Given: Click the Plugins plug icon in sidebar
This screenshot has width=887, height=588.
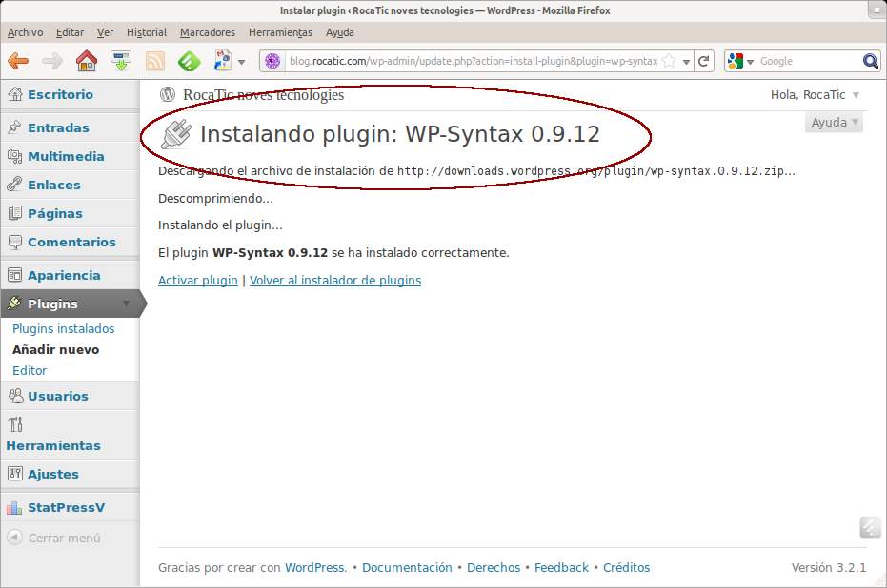Looking at the screenshot, I should 14,304.
